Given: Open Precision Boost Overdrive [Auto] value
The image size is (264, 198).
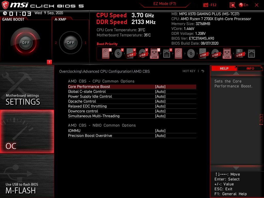Looking at the screenshot, I should coord(160,136).
